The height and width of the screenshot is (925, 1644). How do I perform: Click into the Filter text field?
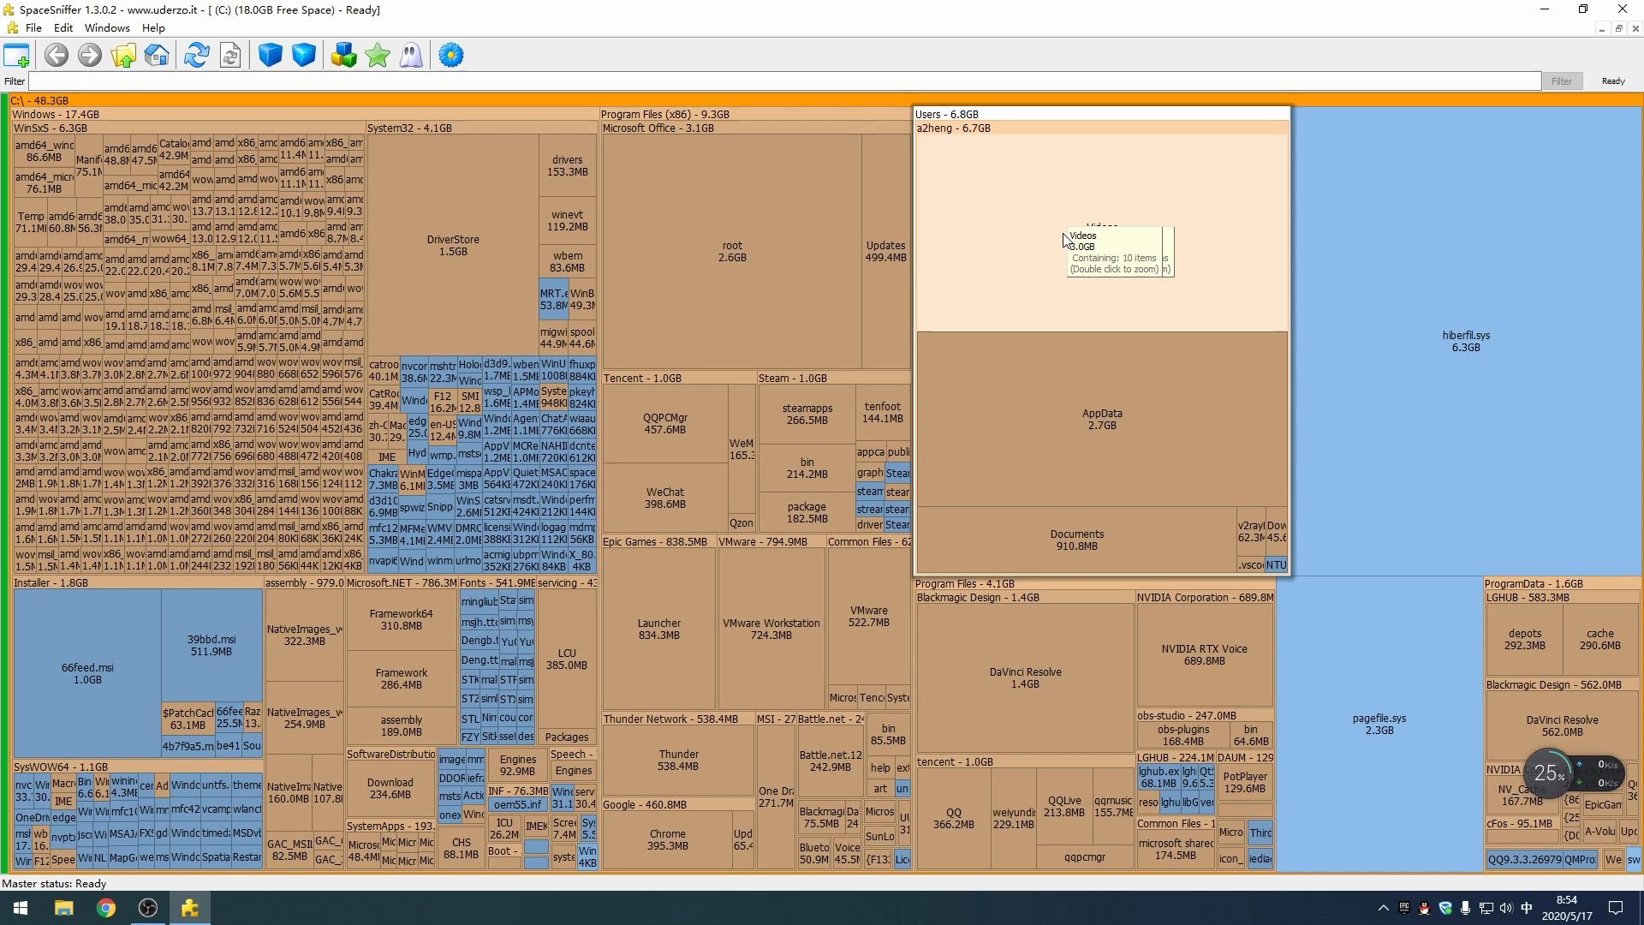771,81
